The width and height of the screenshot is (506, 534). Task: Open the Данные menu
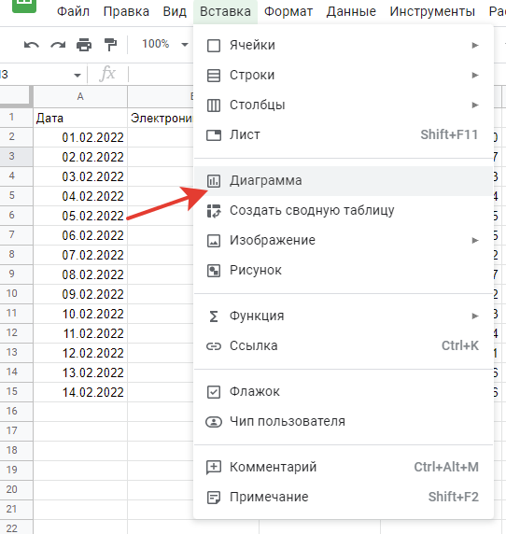[351, 11]
